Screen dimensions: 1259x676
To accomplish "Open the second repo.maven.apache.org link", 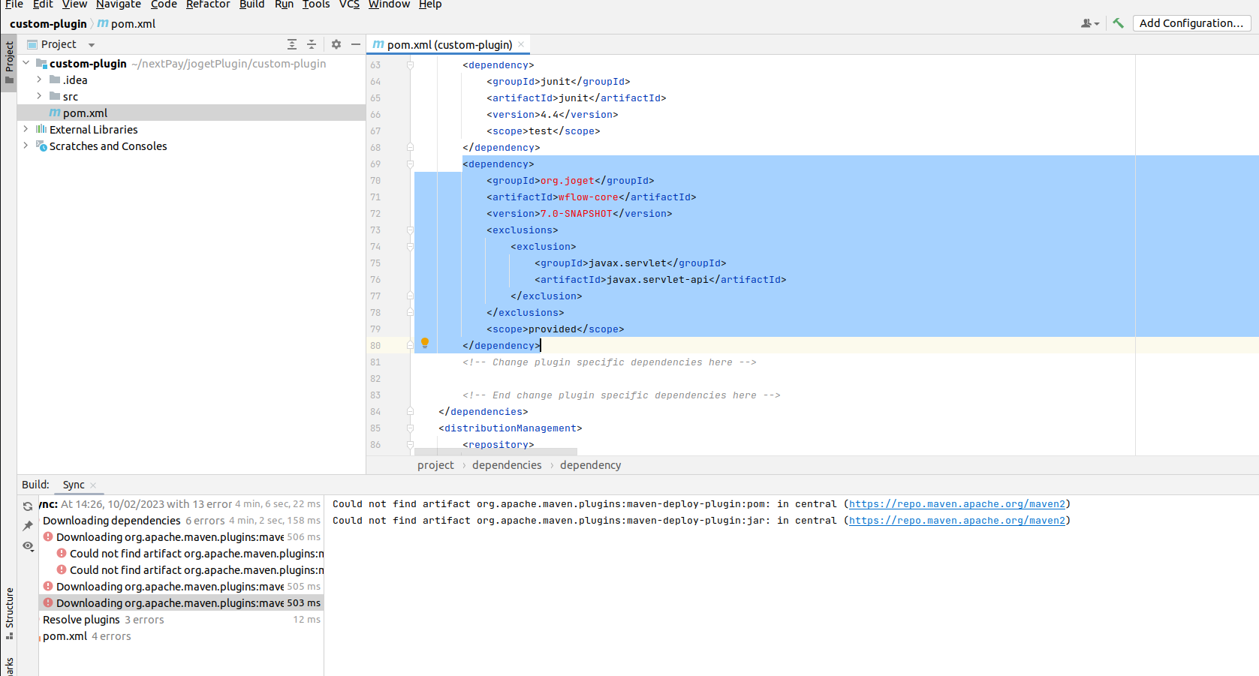I will (957, 521).
